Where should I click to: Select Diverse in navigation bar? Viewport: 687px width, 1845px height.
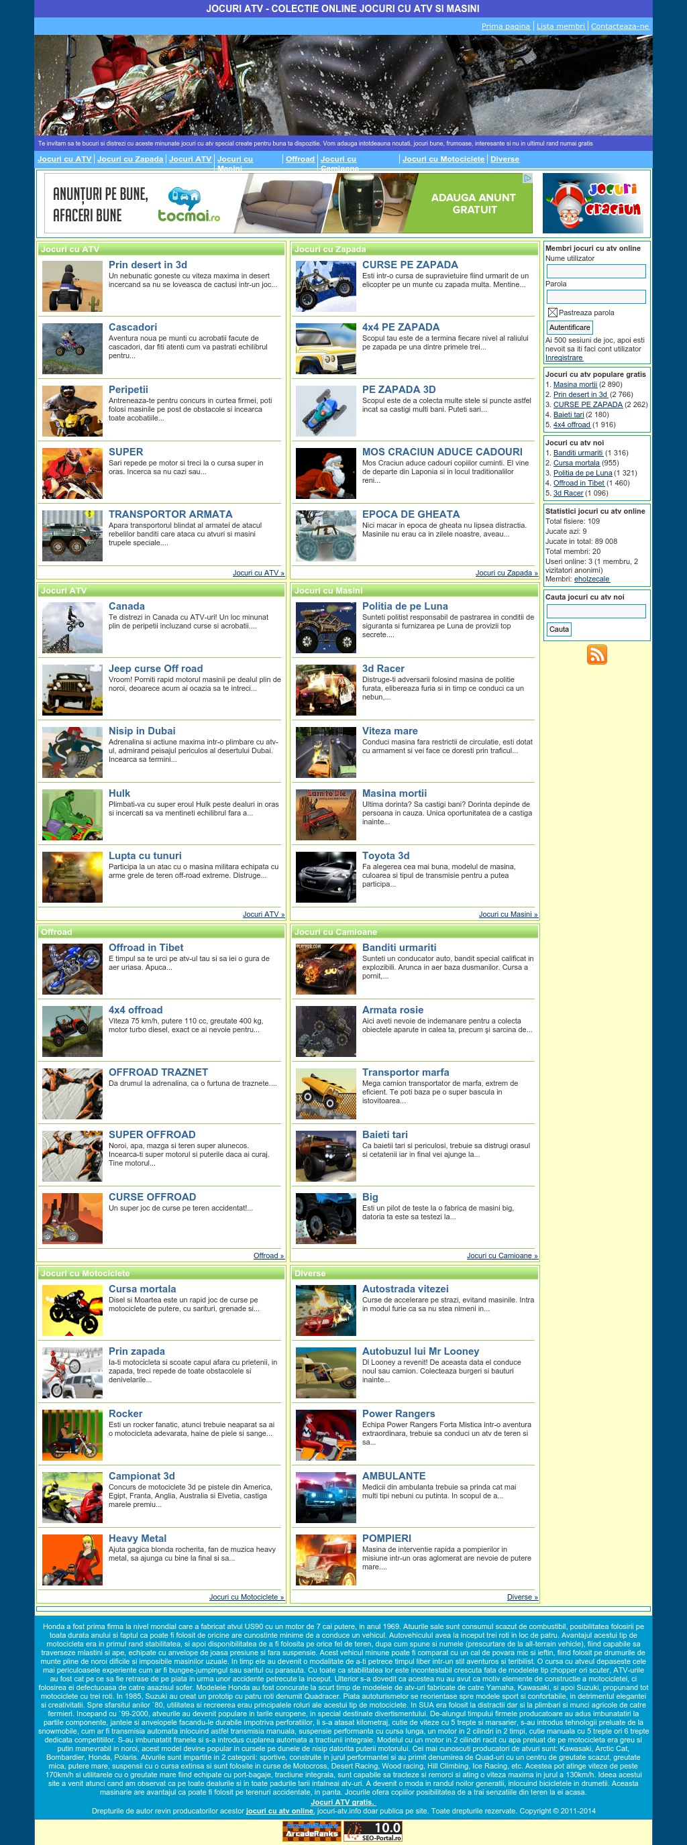tap(505, 159)
